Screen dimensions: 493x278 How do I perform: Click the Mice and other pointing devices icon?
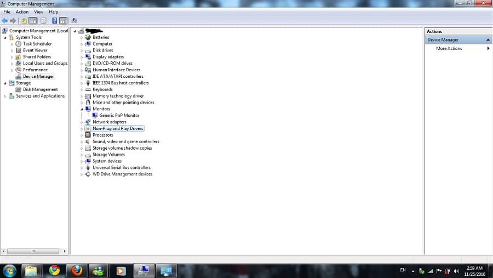(88, 103)
